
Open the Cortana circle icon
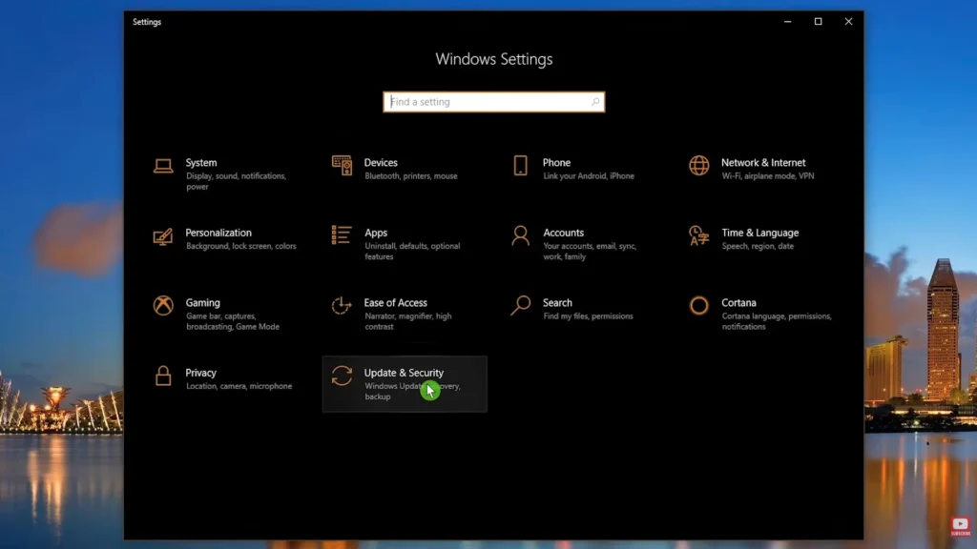[698, 306]
